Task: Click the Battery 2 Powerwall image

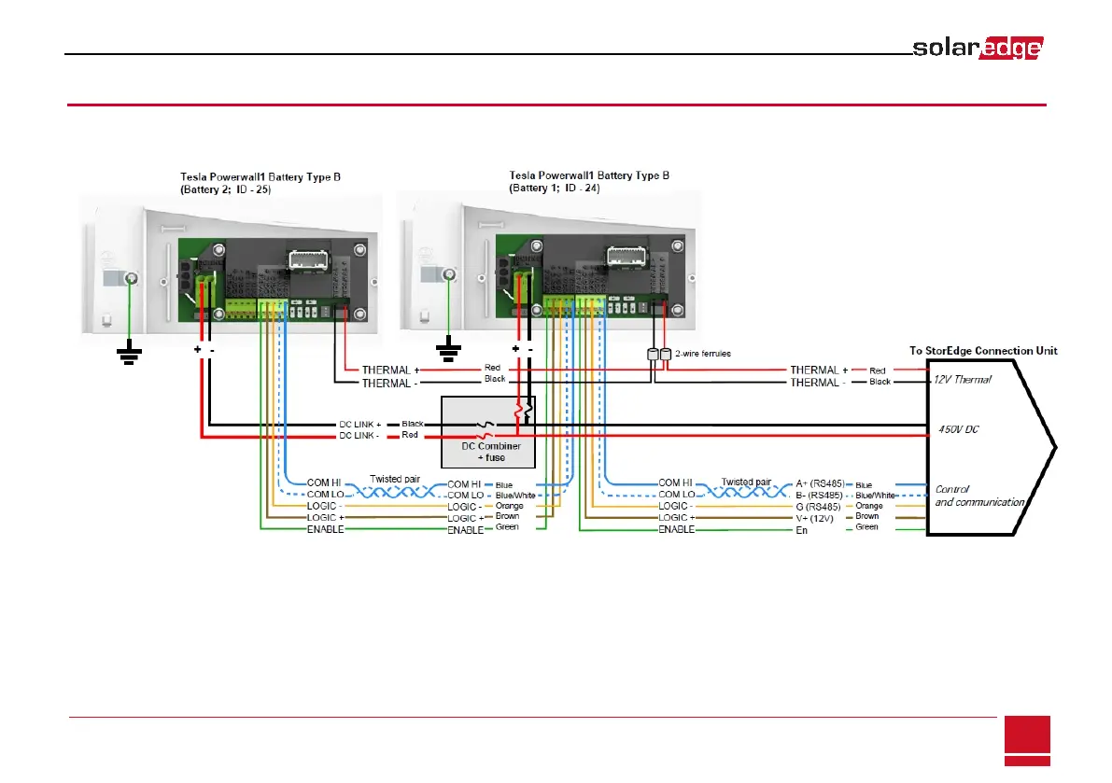Action: (231, 271)
